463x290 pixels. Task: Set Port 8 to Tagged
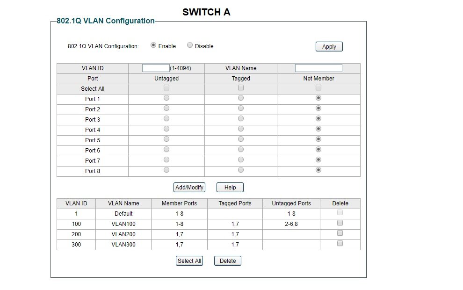tap(241, 170)
